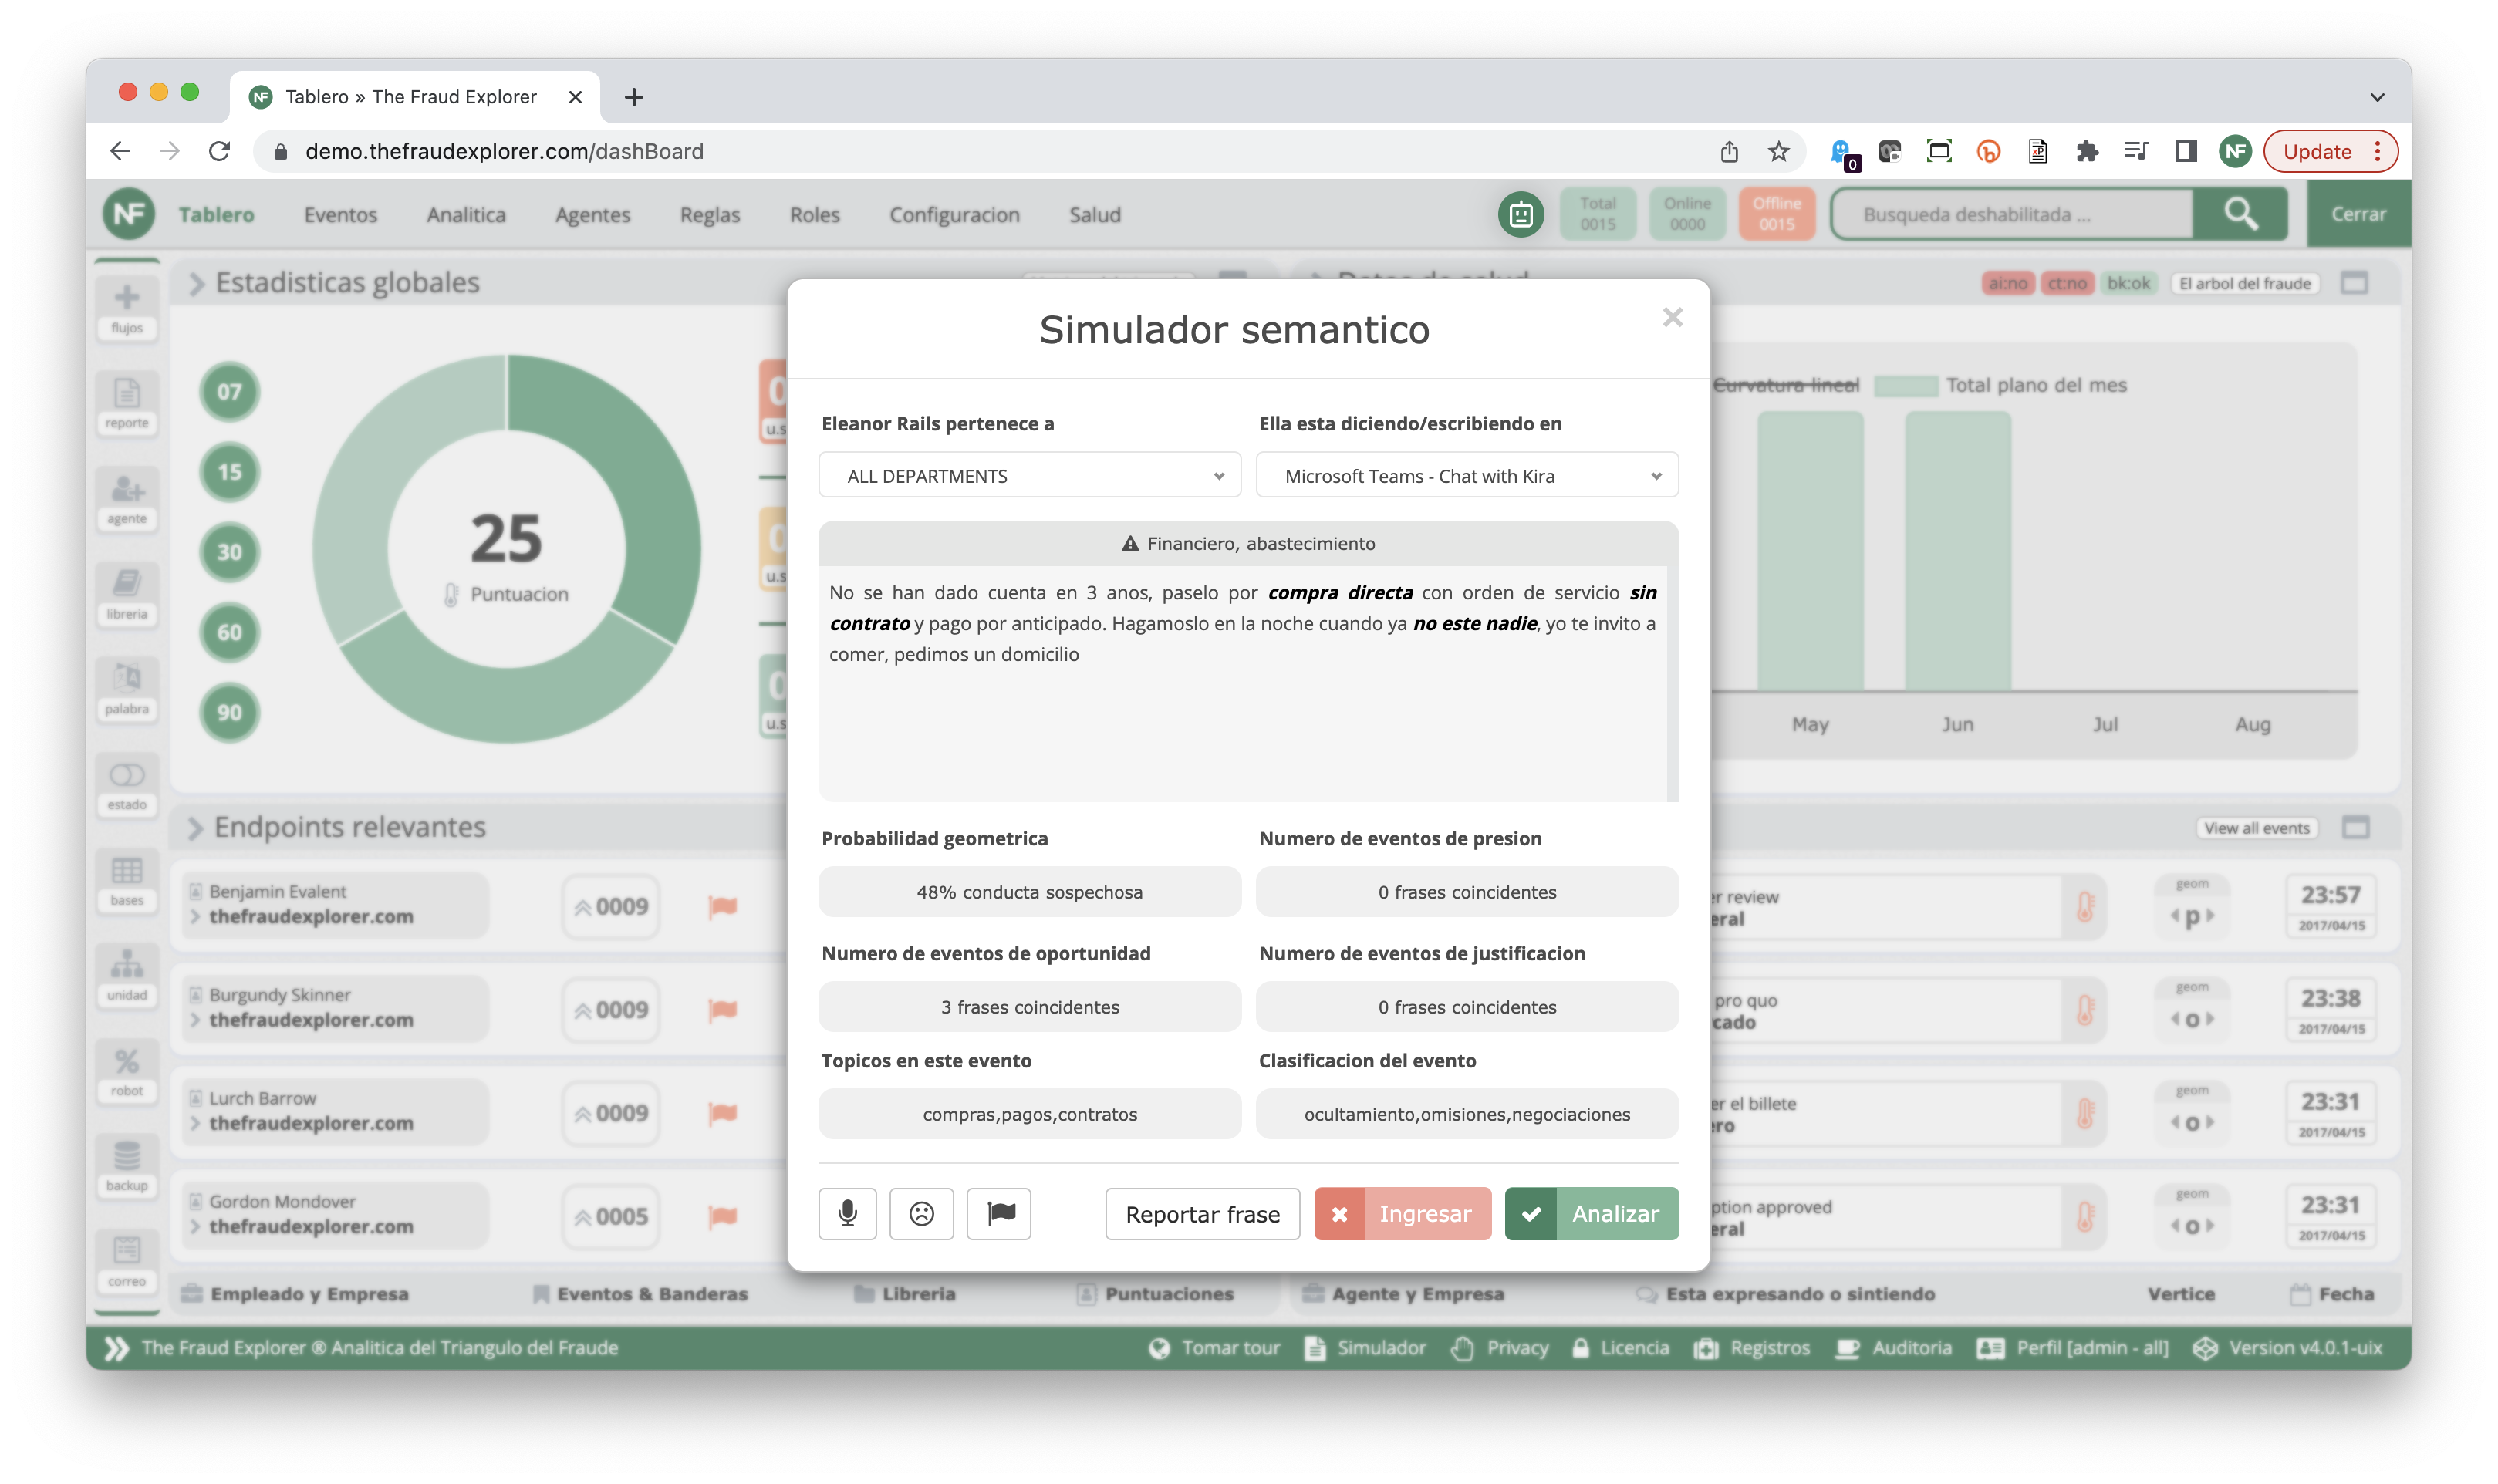Open the Analitica menu item
This screenshot has width=2498, height=1484.
(x=466, y=214)
